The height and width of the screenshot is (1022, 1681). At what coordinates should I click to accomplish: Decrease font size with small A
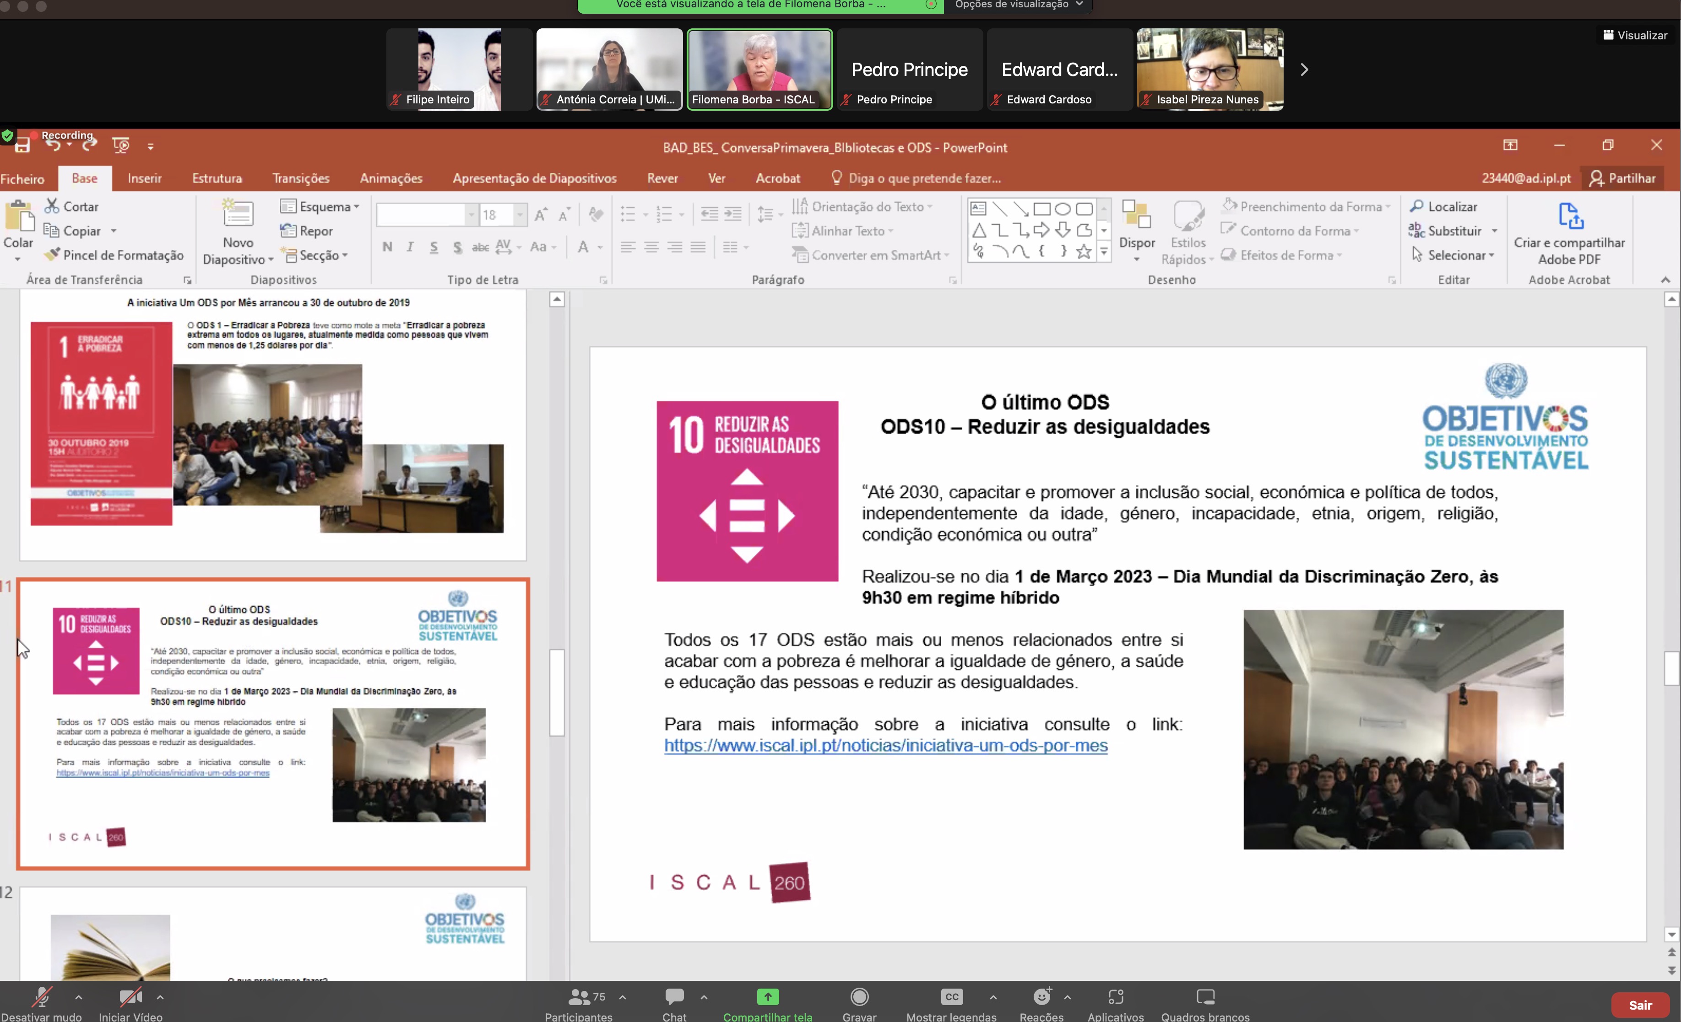(564, 215)
